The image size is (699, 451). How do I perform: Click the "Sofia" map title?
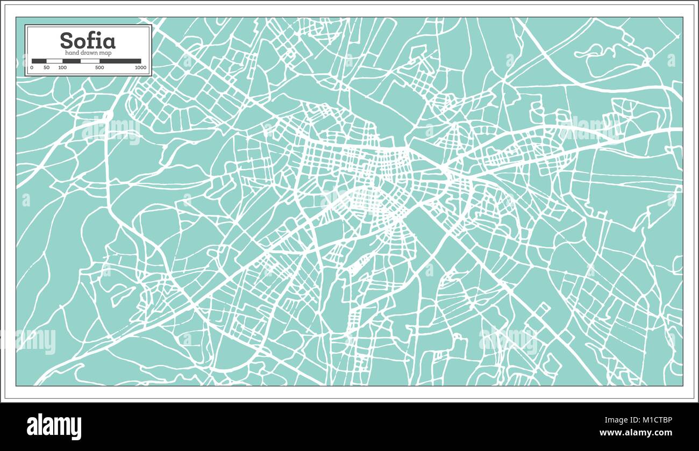click(87, 41)
